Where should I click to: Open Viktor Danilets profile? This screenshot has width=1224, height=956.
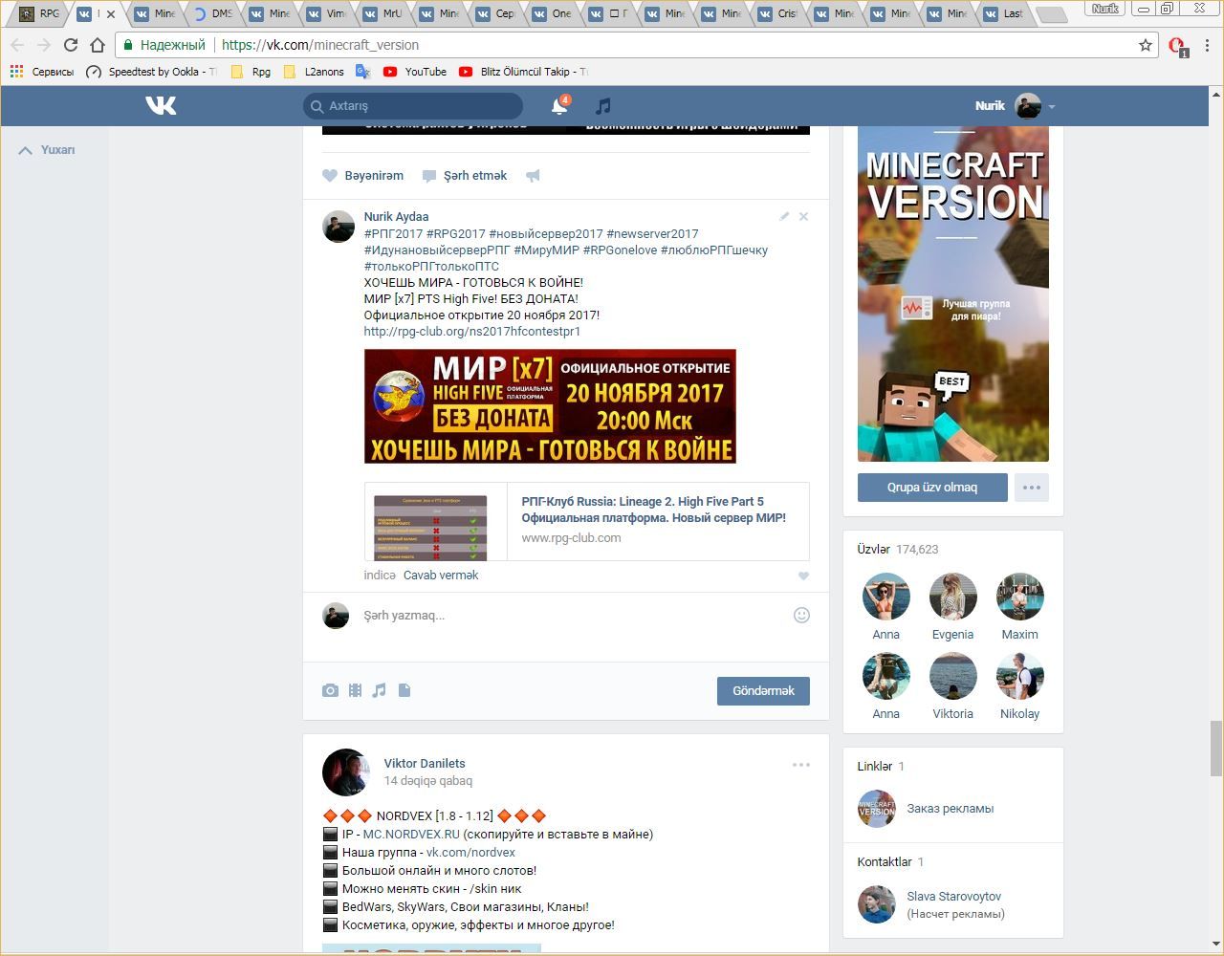(x=425, y=764)
